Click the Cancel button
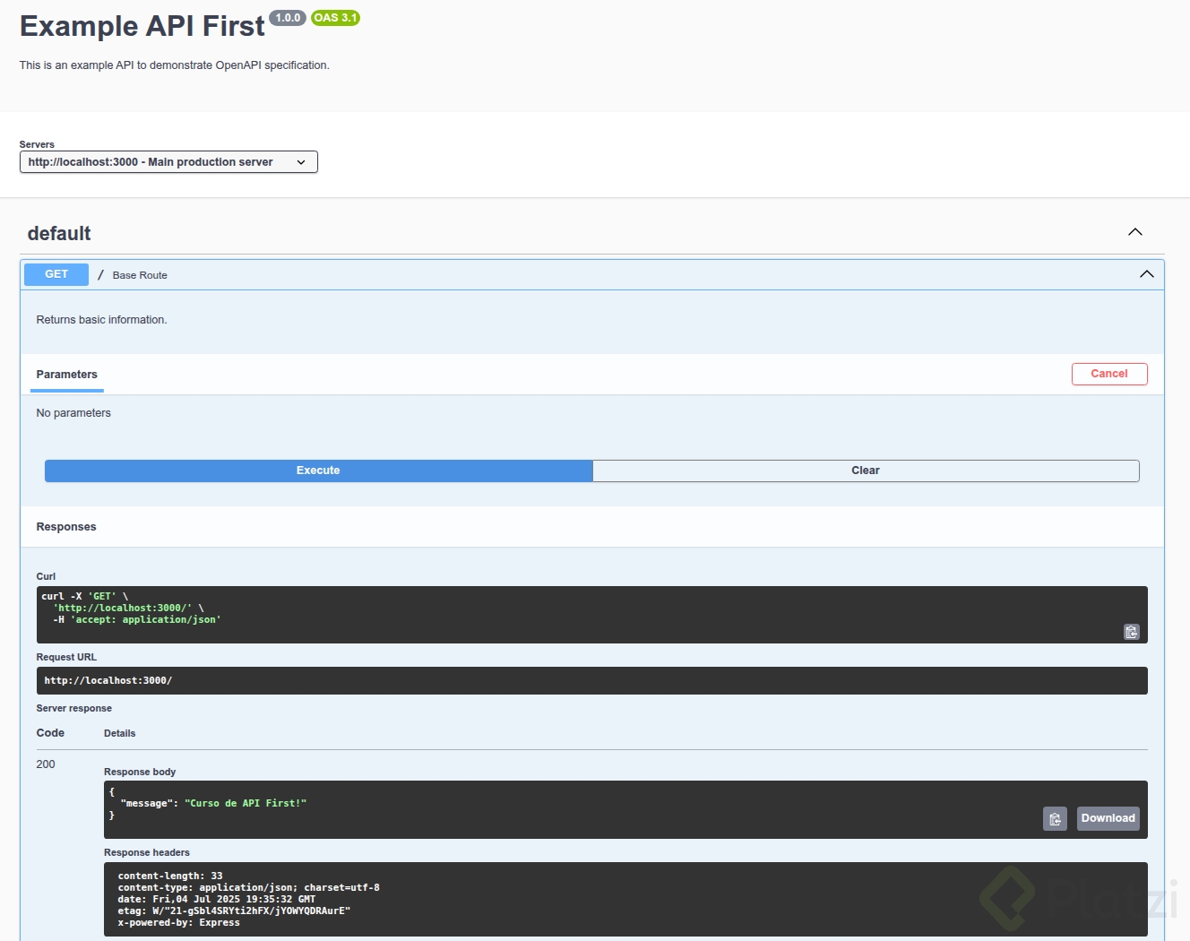This screenshot has height=941, width=1190. click(1109, 374)
